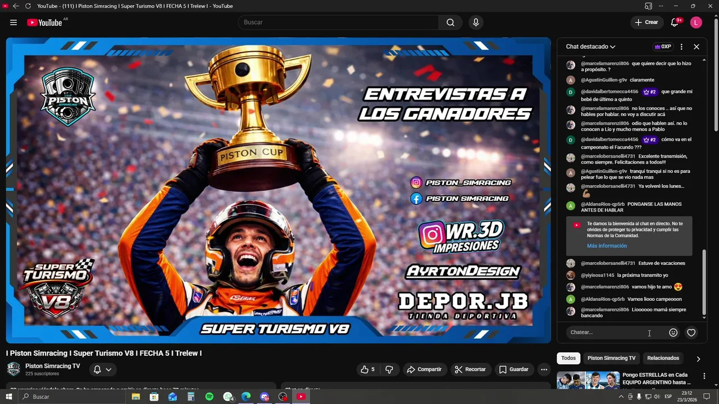Screen dimensions: 719x404
Task: Select the Piston Simracing TV chip
Action: click(x=611, y=358)
